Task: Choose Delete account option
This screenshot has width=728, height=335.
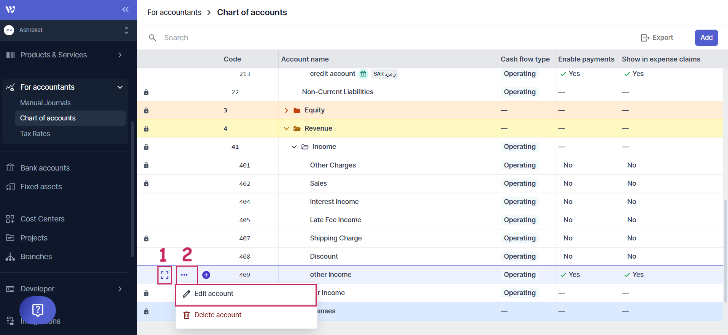Action: point(217,315)
